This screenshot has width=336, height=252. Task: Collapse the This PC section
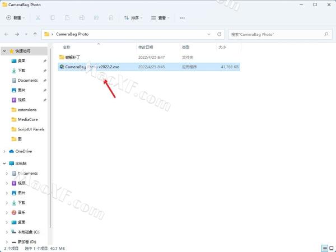(x=4, y=164)
